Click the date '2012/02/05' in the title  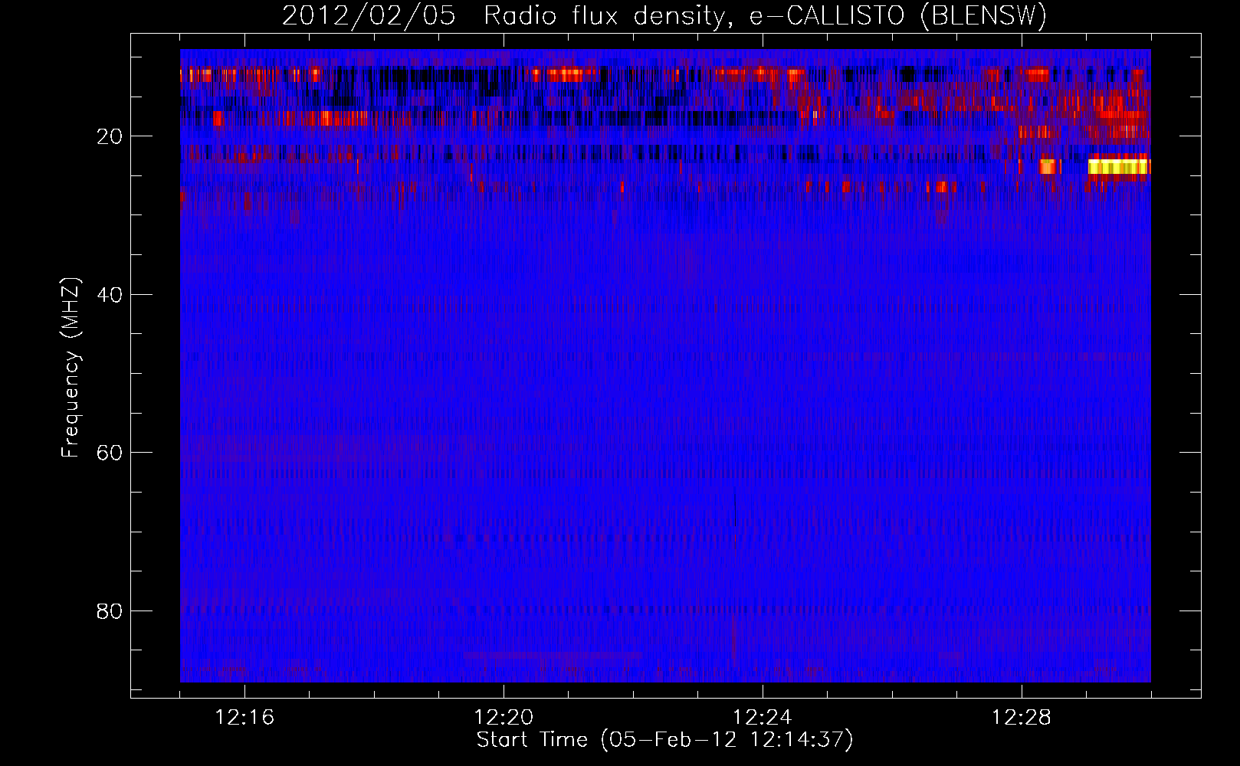point(369,16)
